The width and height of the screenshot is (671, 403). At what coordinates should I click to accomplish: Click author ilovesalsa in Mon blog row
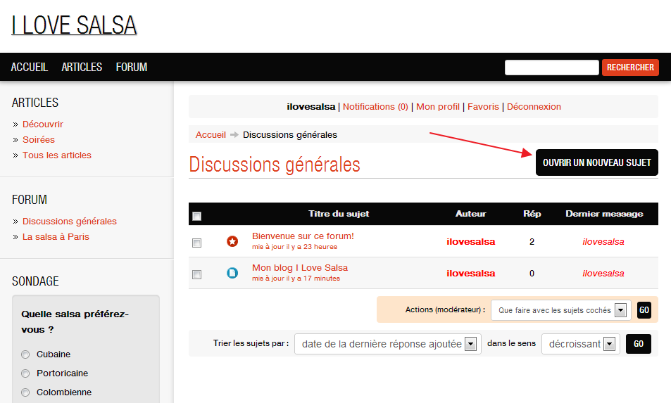pyautogui.click(x=471, y=274)
